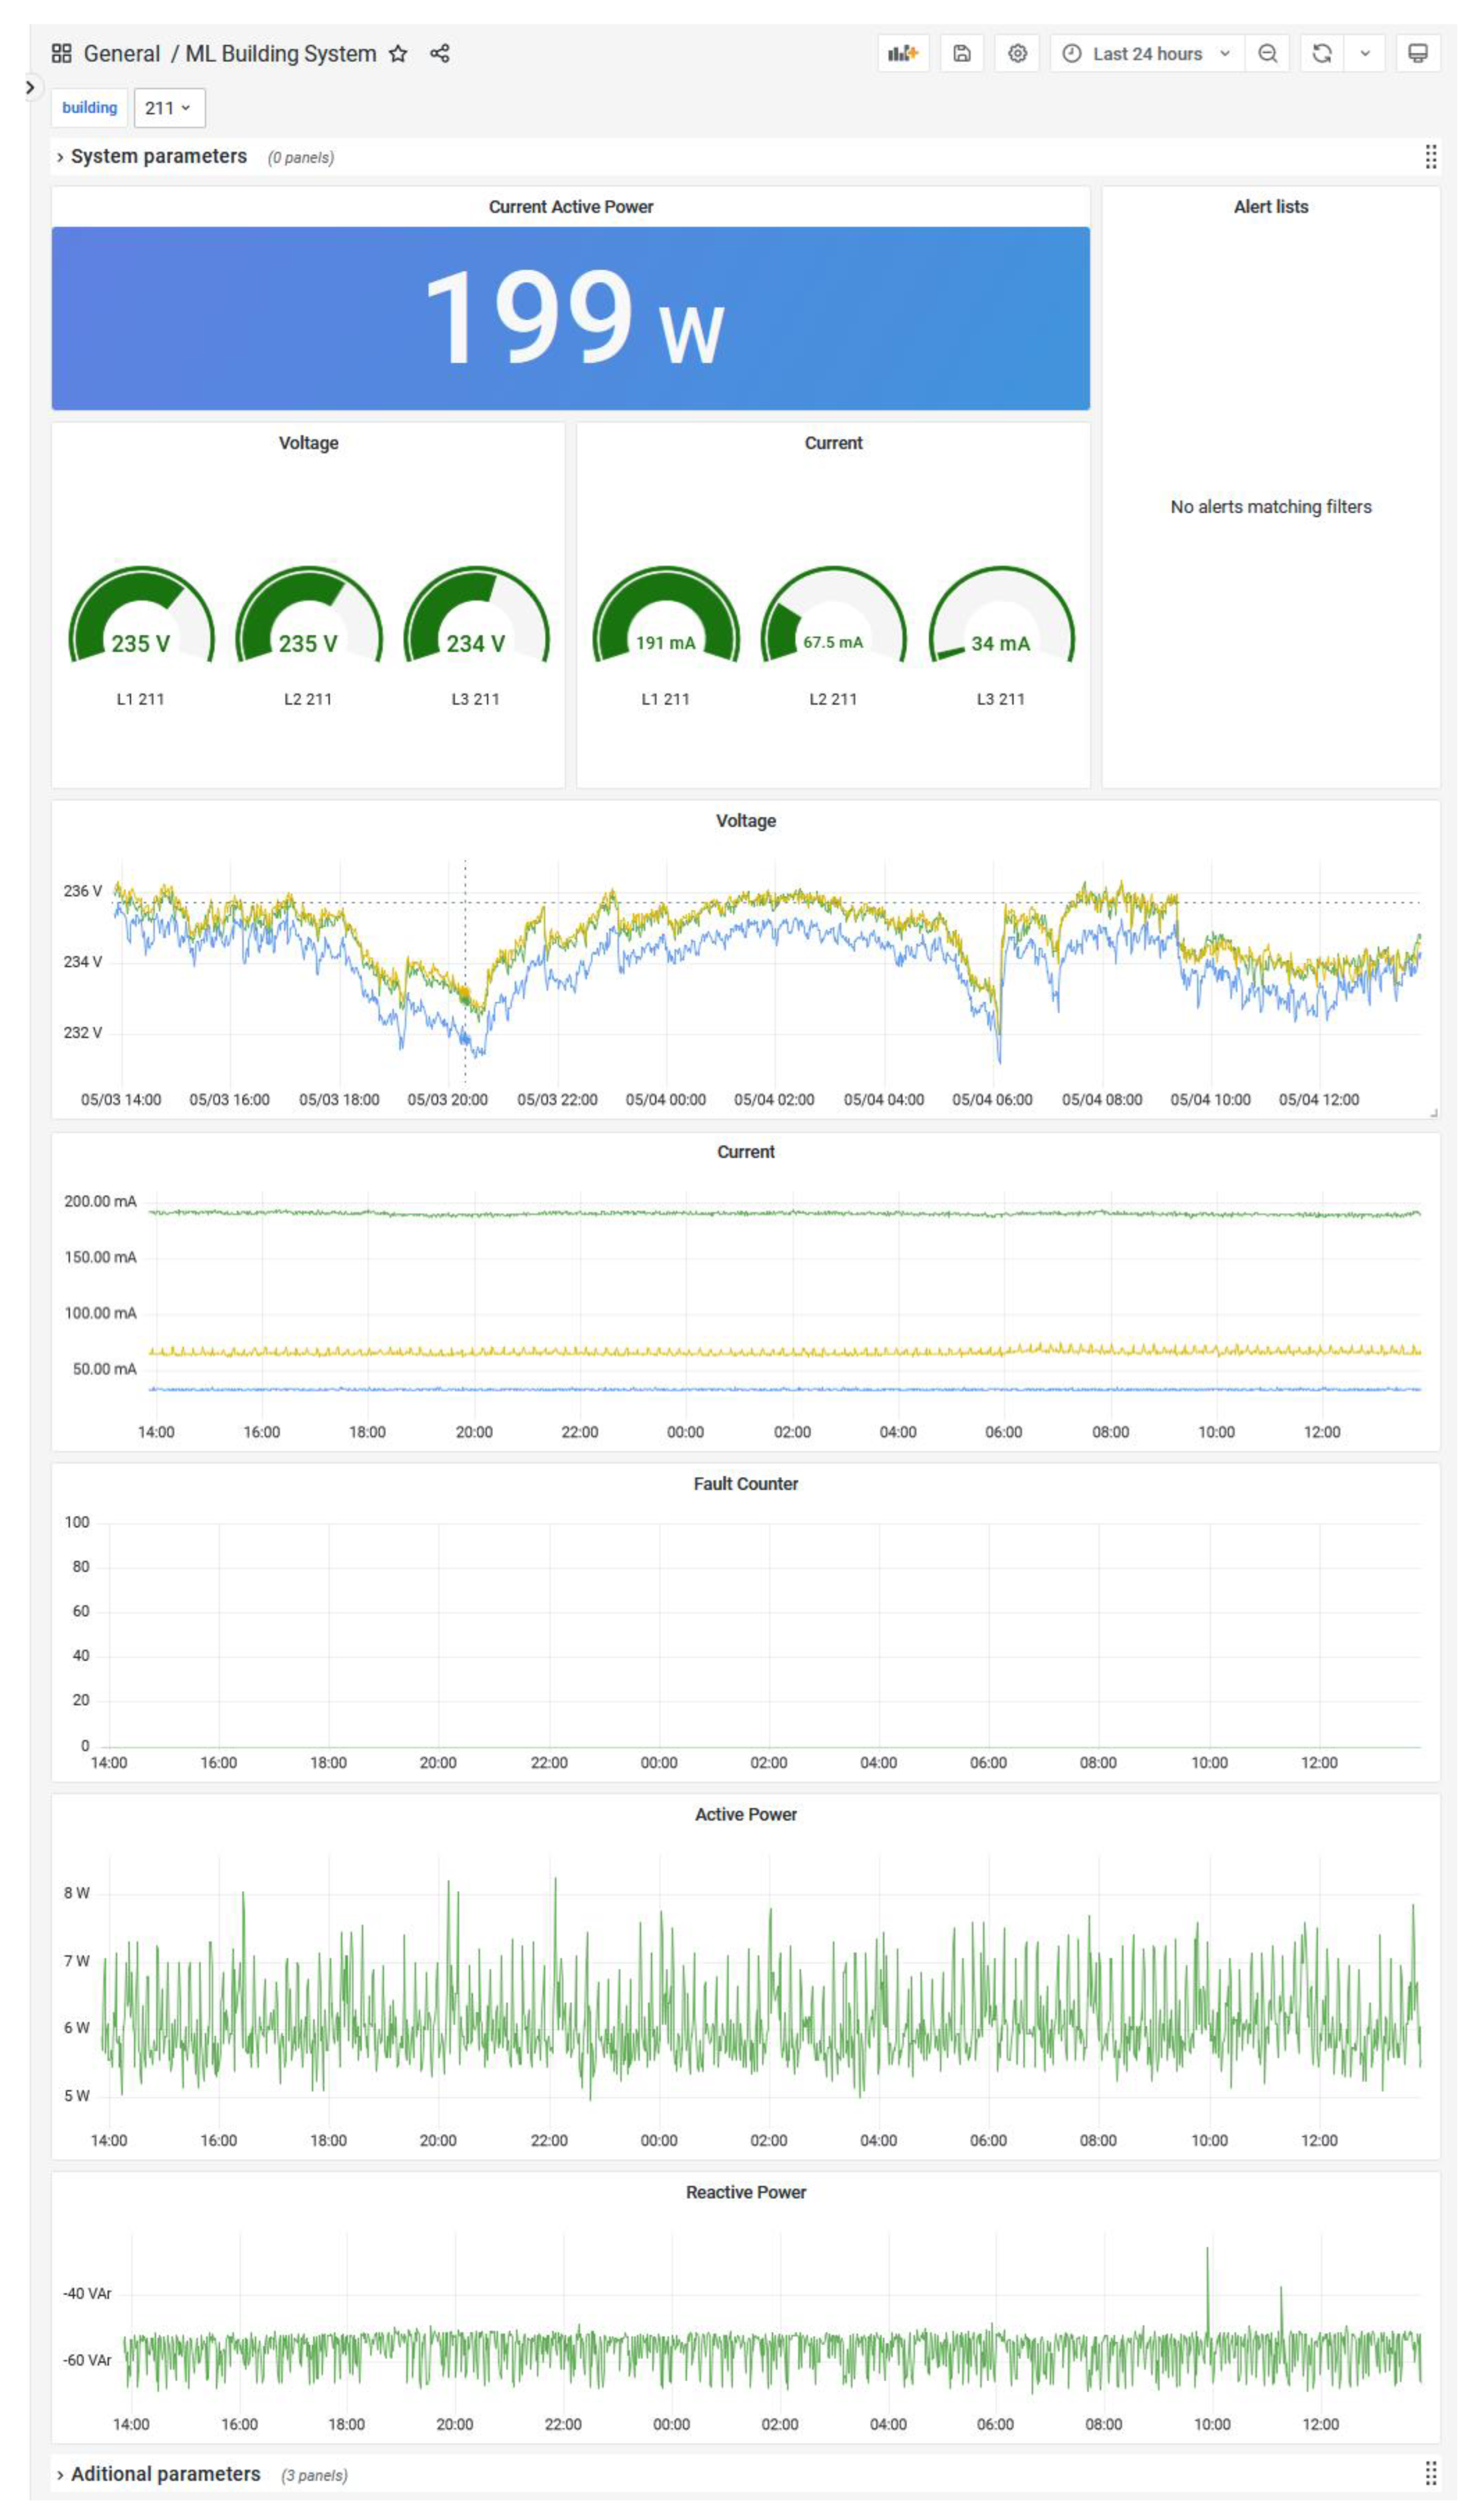Click the Add panel icon

click(903, 54)
